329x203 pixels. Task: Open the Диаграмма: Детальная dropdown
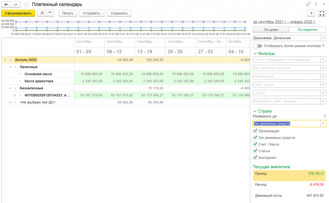(323, 38)
